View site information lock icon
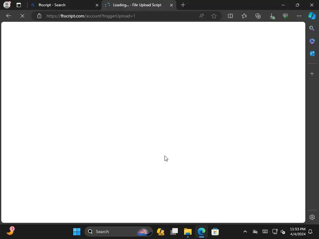 39,16
